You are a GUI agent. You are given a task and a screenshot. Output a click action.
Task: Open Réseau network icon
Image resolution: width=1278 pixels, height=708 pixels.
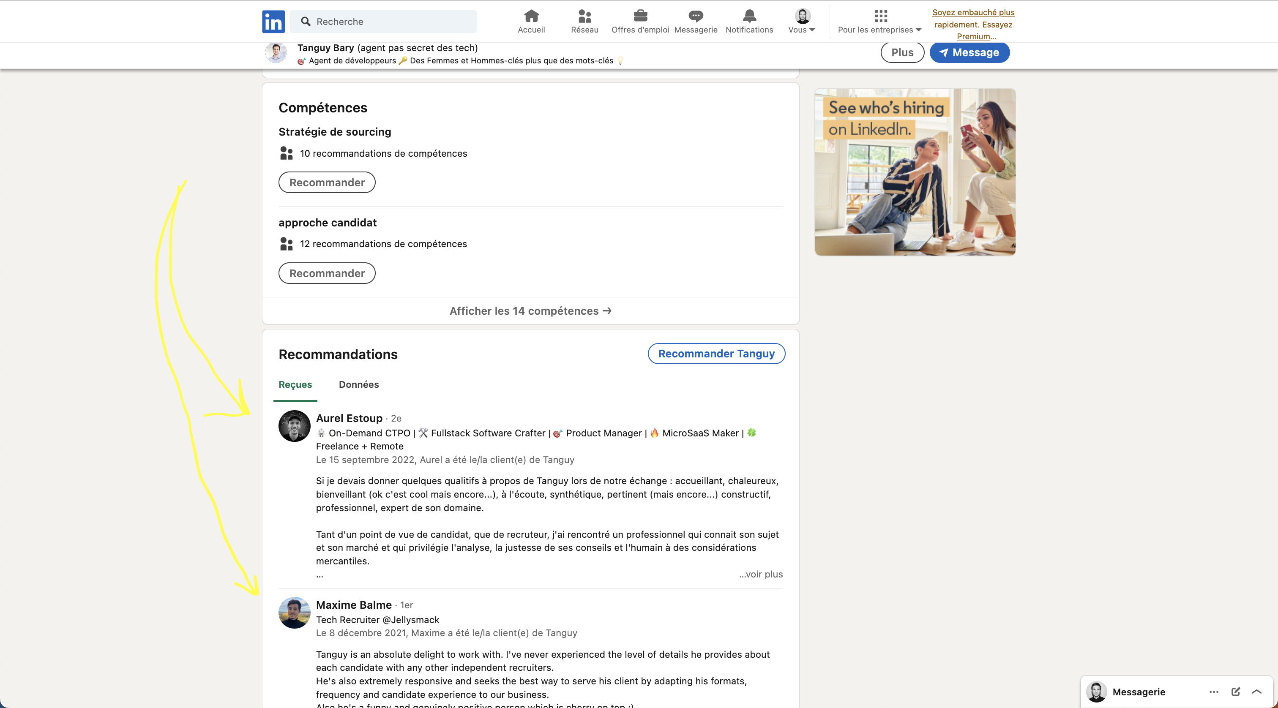point(584,16)
